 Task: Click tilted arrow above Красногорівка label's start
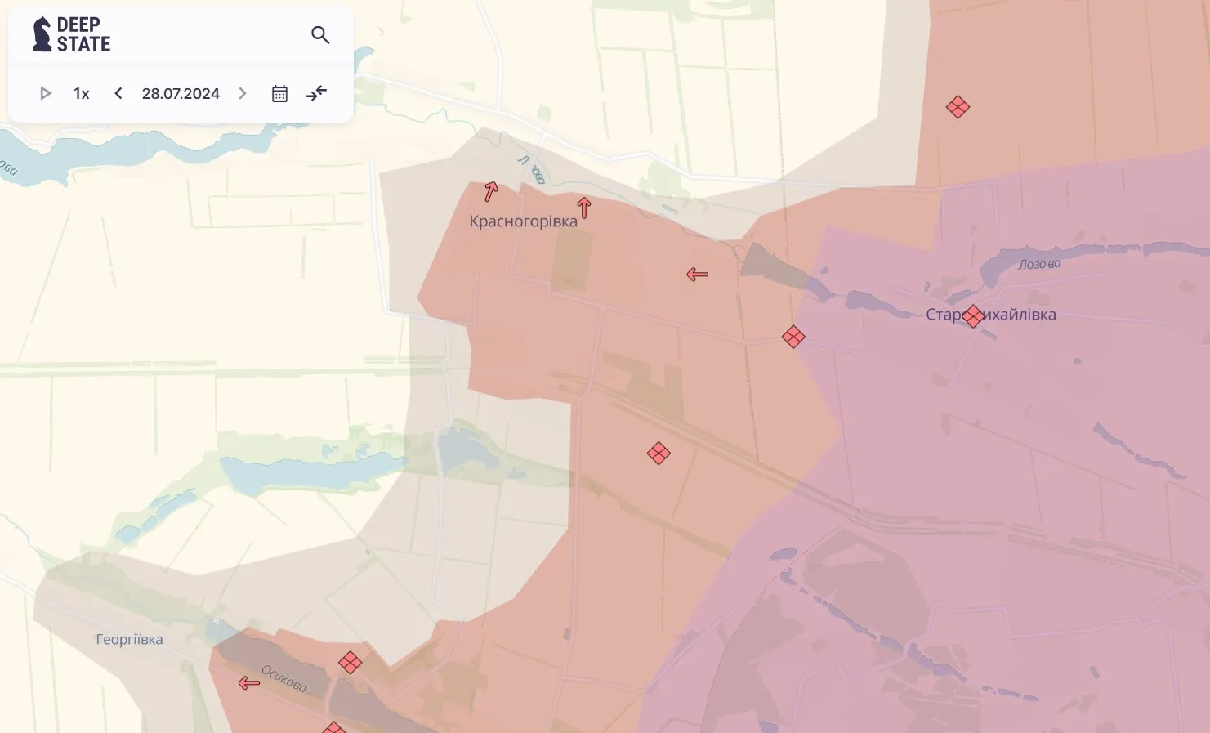[x=490, y=192]
